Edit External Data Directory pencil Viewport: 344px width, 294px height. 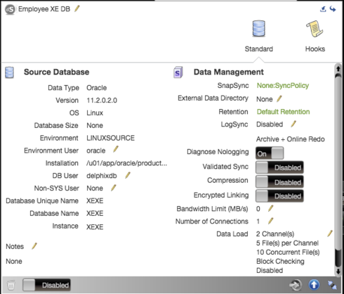pos(279,98)
